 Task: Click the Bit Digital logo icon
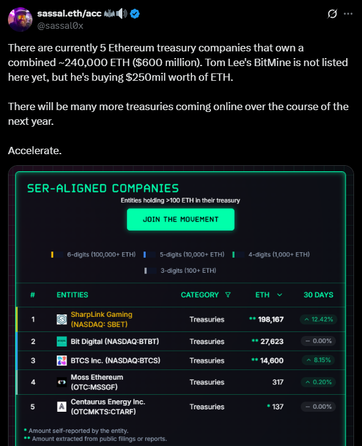(62, 341)
